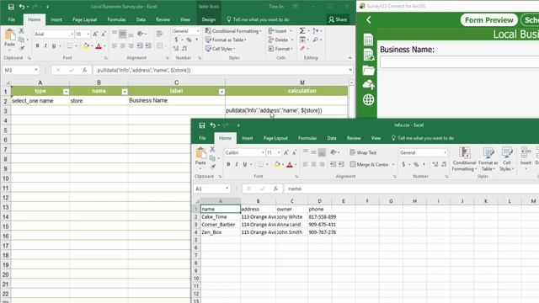Click cloud upload publish icon in Survey123 sidebar

click(x=368, y=84)
